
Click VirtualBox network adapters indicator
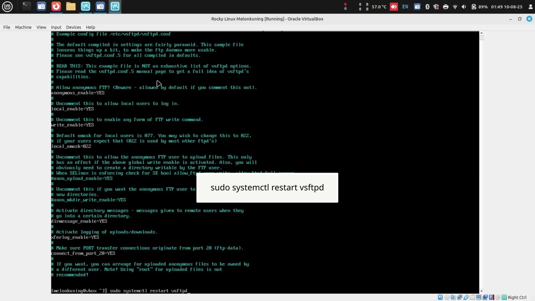[460, 297]
